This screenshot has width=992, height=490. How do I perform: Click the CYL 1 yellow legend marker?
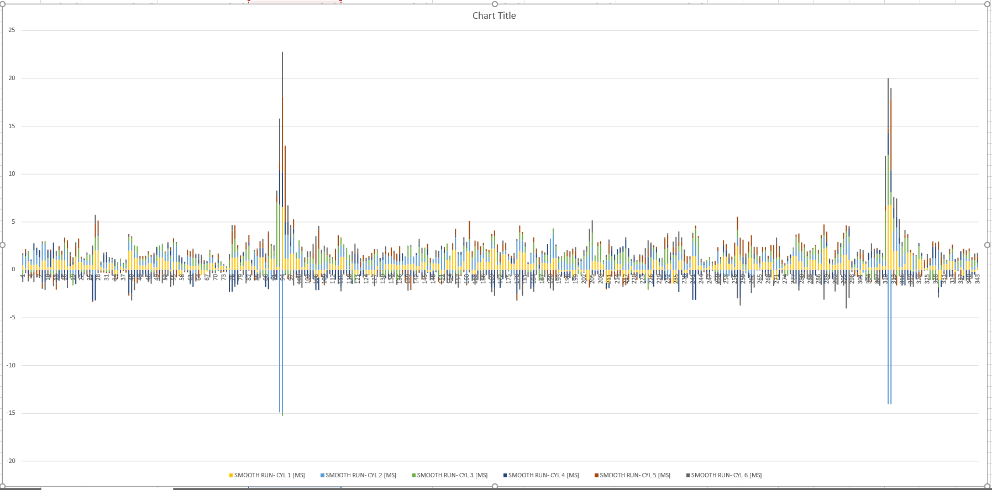(231, 476)
